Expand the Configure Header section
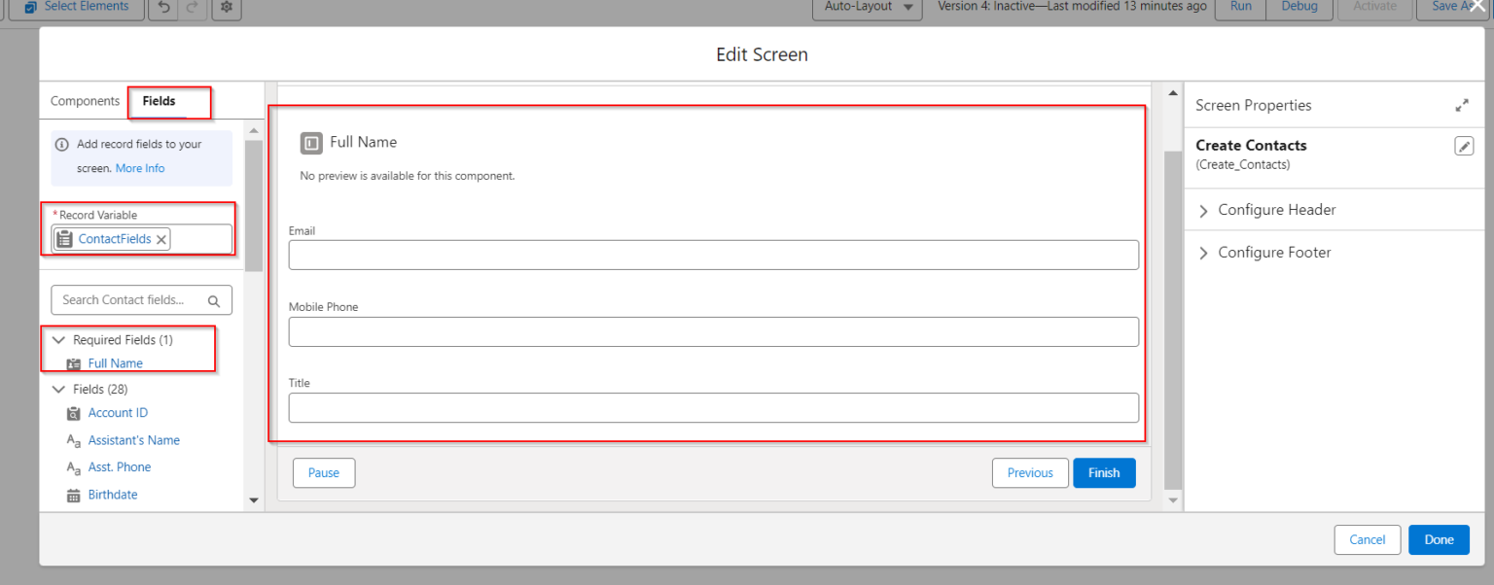The image size is (1494, 585). (x=1203, y=210)
